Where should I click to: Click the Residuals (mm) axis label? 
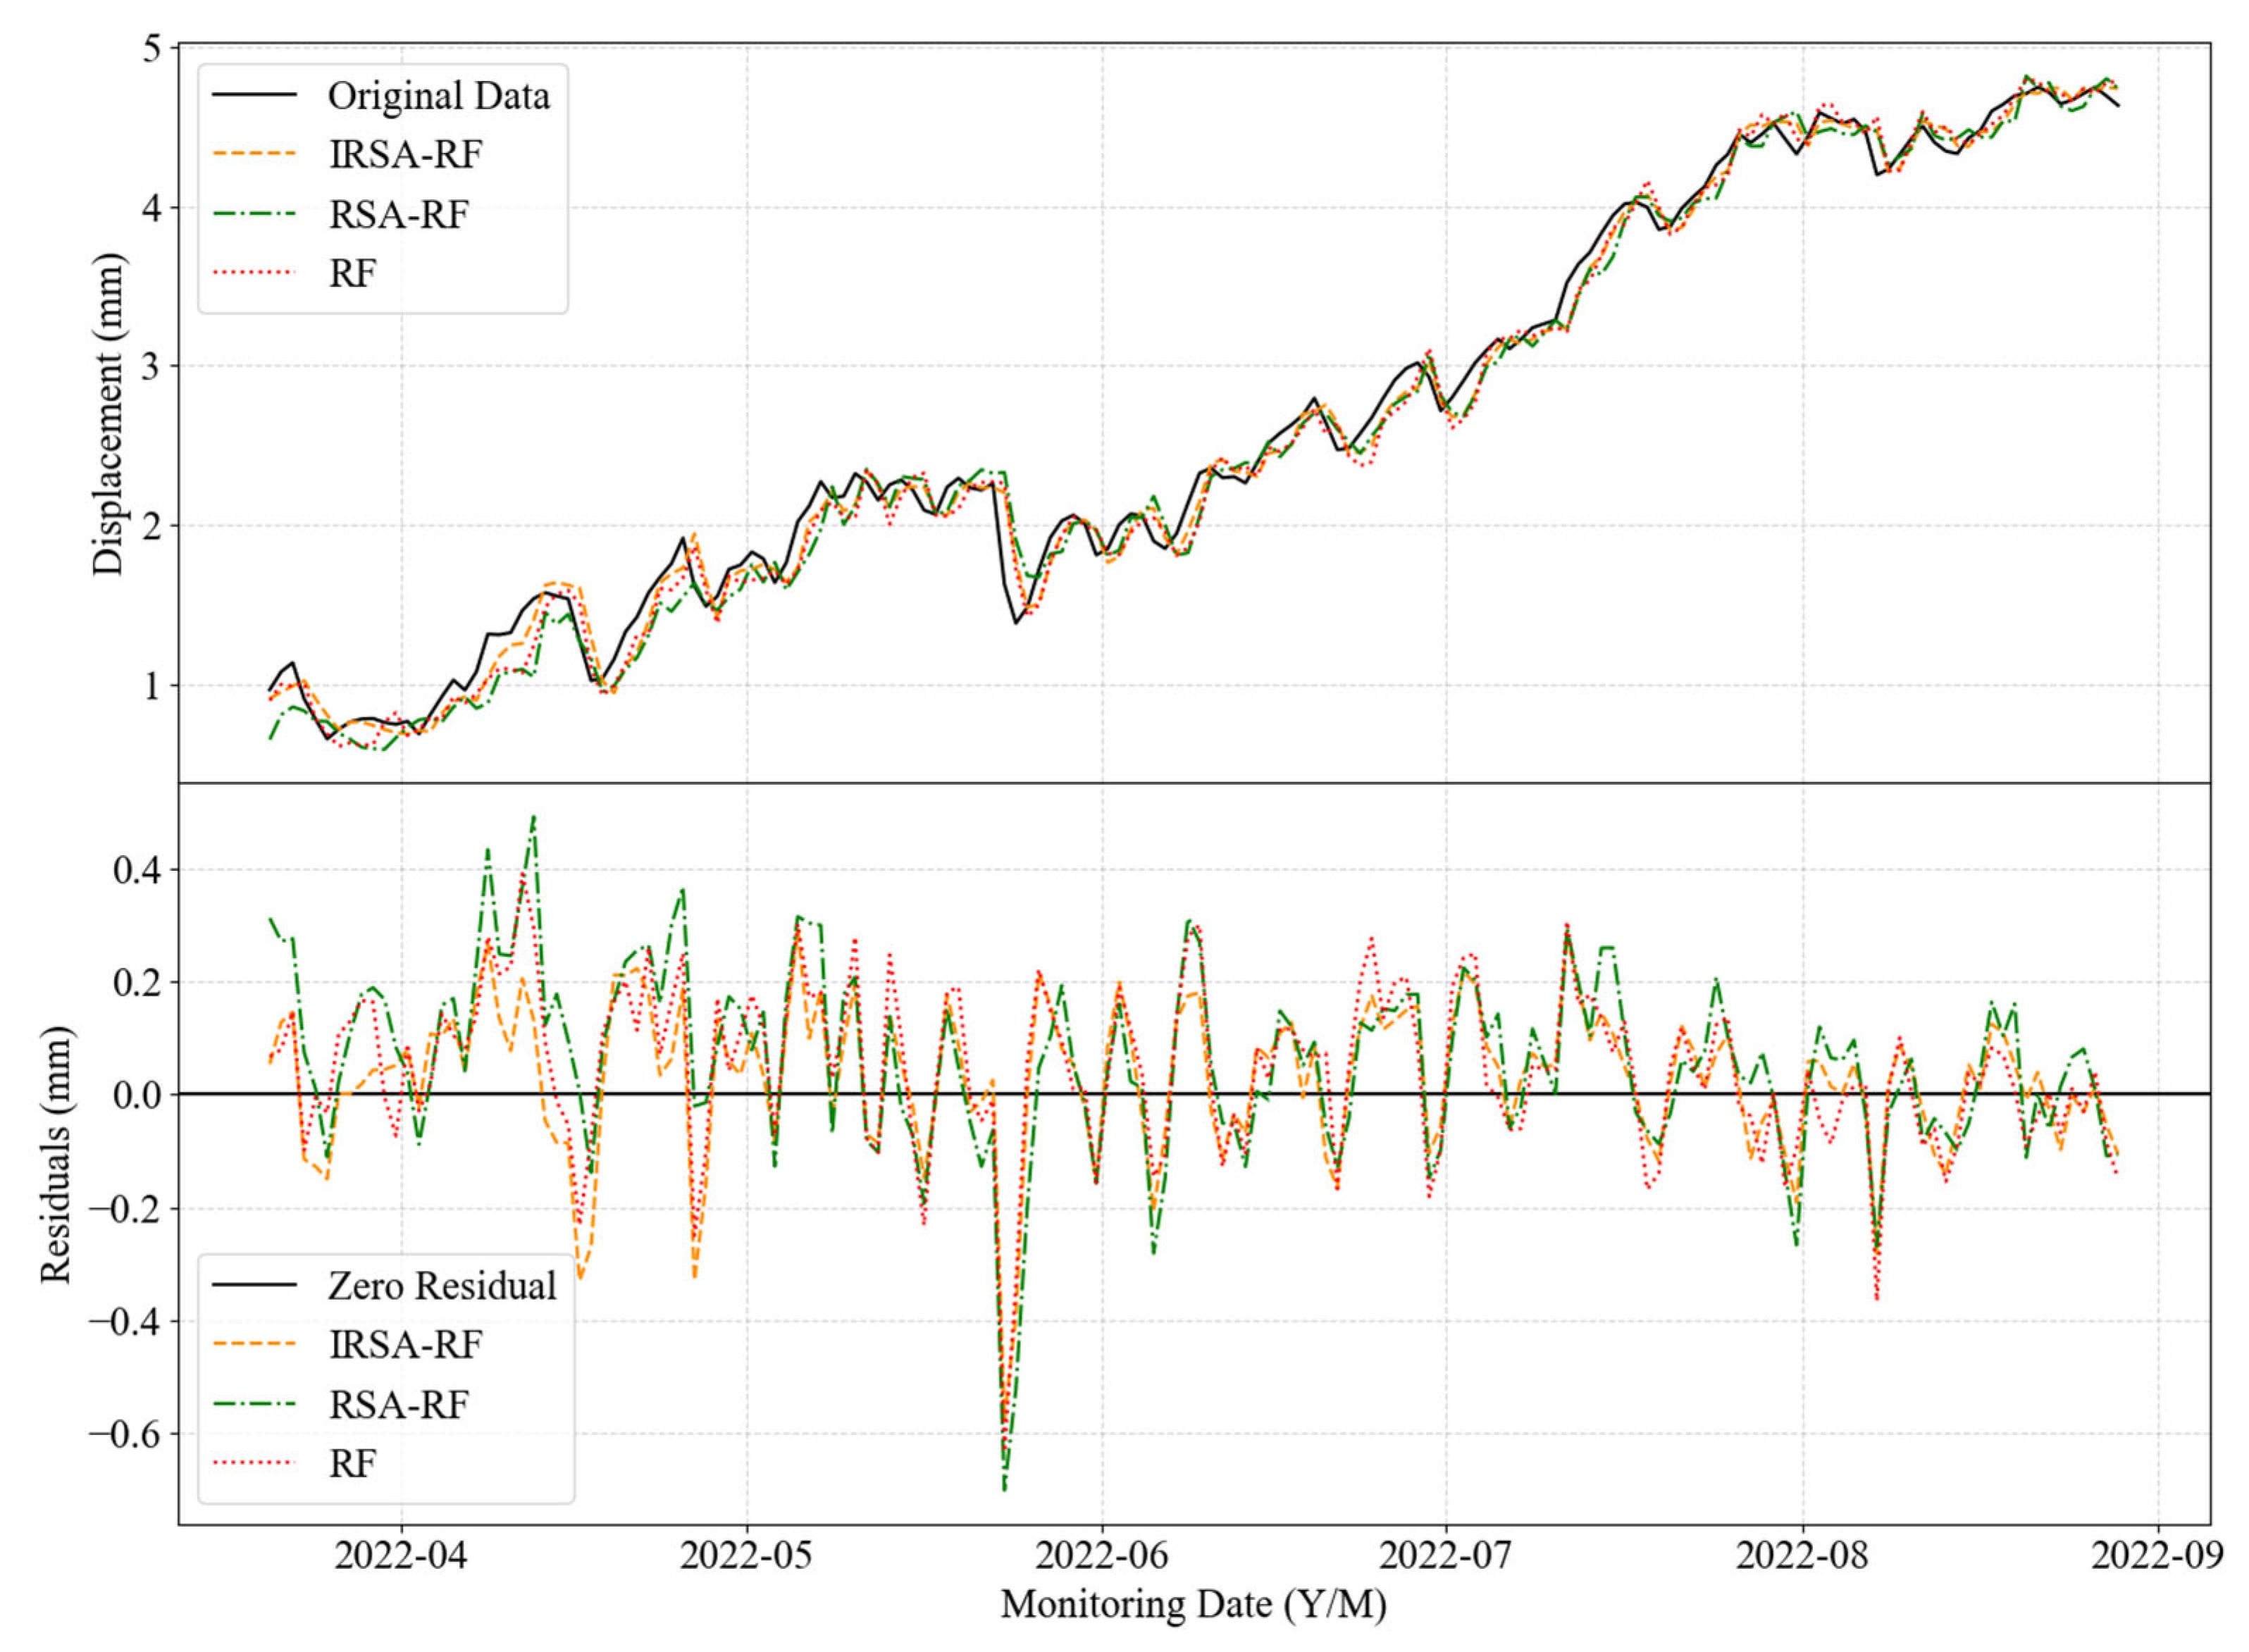(56, 1154)
